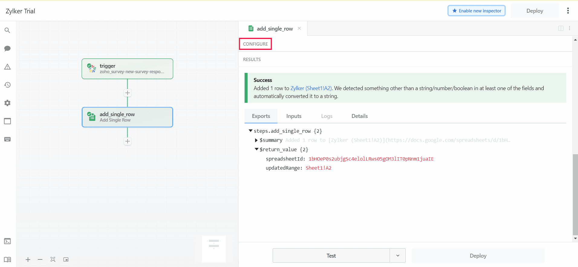Open the documentation book icon
Viewport: 578px width, 267px height.
pos(7,259)
